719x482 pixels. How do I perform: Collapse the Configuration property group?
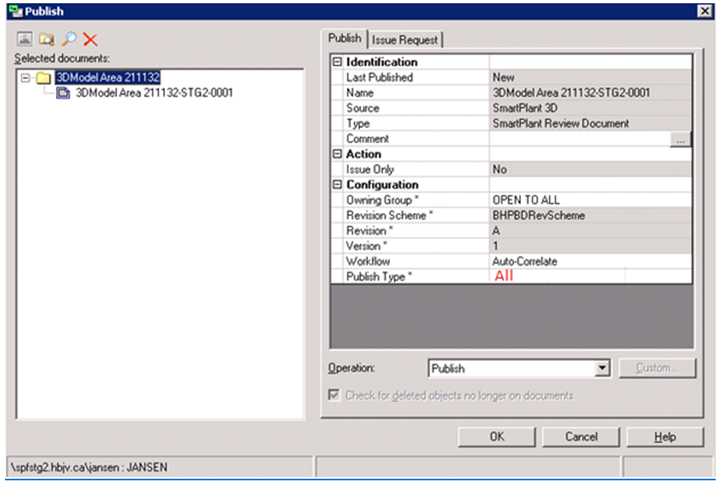click(337, 185)
